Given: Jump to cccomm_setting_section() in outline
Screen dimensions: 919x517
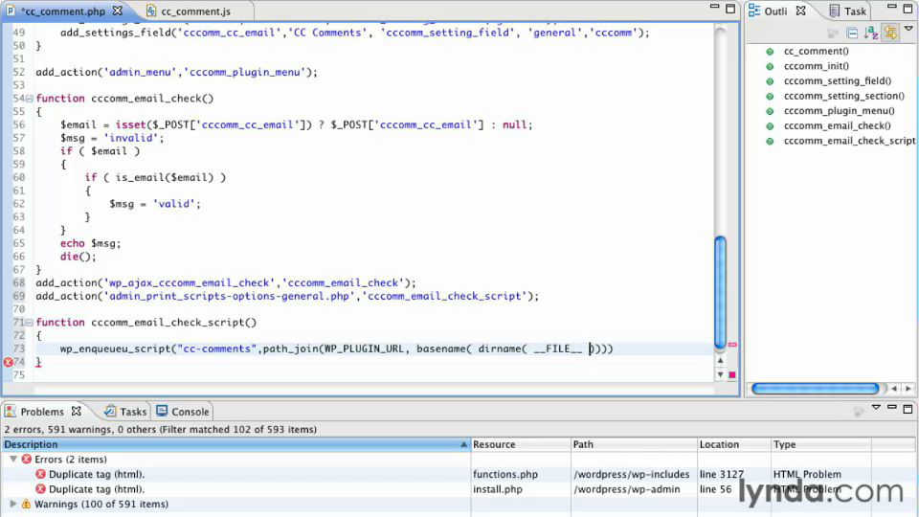Looking at the screenshot, I should (844, 96).
